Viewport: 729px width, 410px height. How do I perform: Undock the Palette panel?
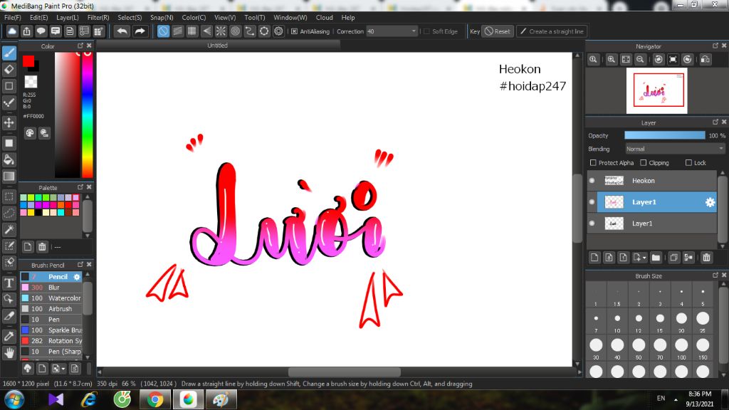click(80, 187)
